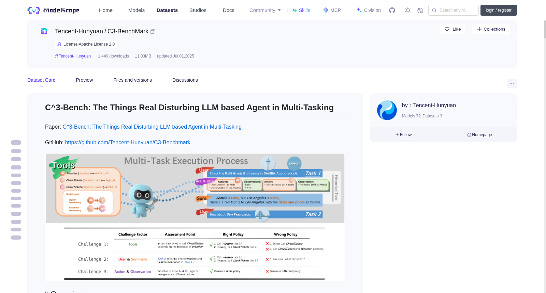Click the Multi-Task Execution Process image

point(195,217)
